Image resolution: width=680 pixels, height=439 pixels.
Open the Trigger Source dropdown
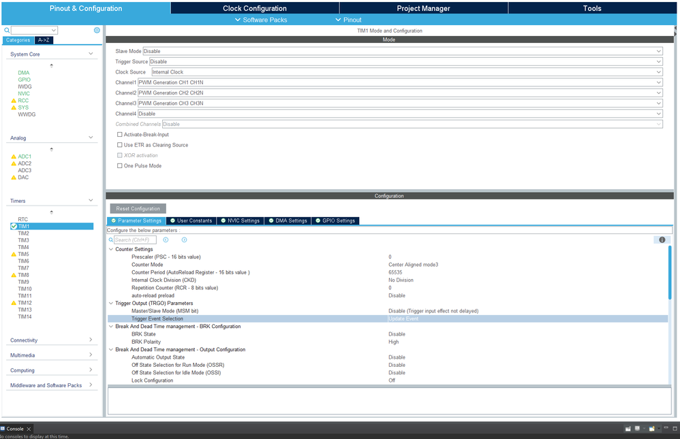click(x=406, y=61)
